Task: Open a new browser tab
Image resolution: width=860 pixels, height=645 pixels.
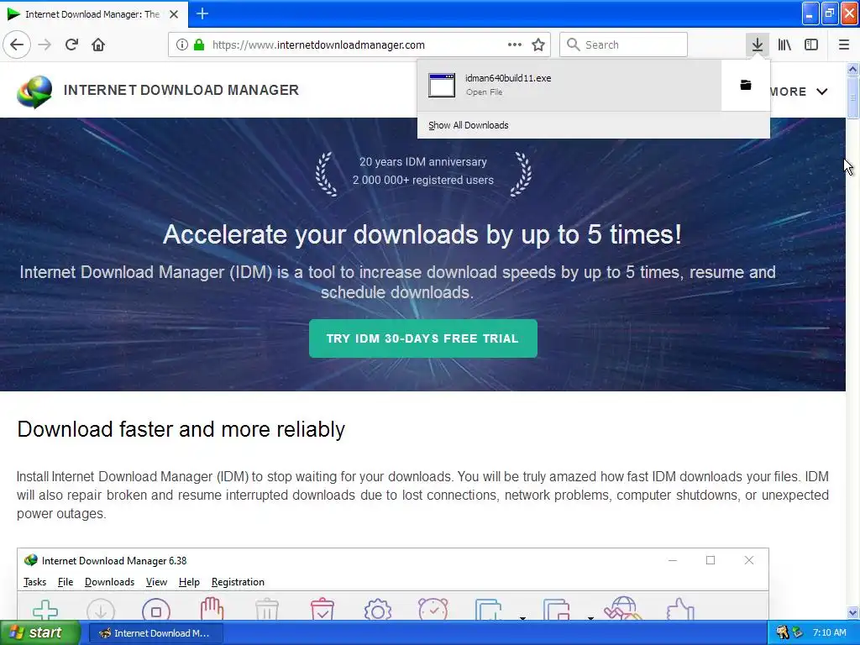Action: click(202, 13)
